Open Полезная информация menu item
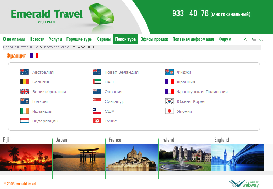Screen dimensions: 273x189 pyautogui.click(x=193, y=39)
